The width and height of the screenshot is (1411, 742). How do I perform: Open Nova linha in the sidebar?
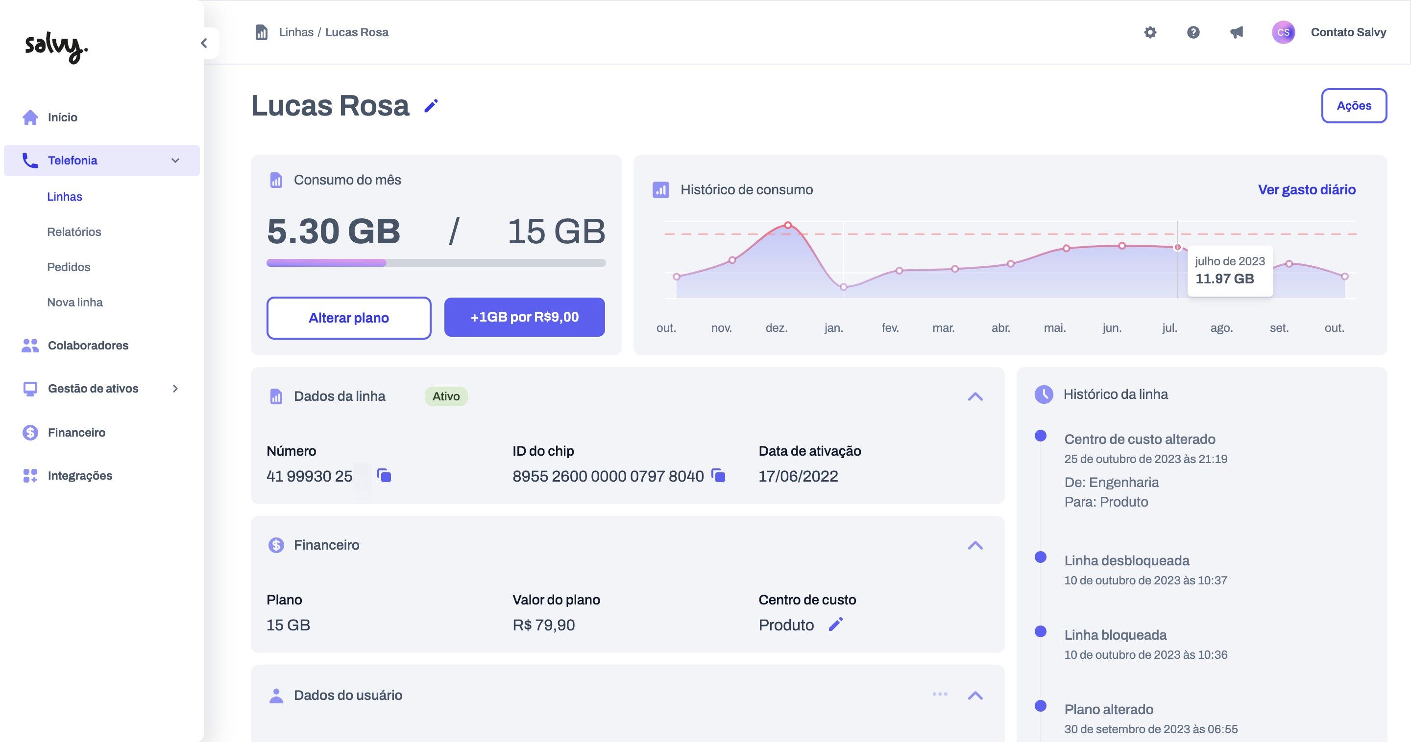[x=74, y=302]
